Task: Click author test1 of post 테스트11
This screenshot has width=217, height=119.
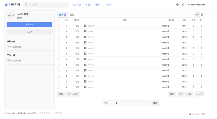Action: (164, 26)
